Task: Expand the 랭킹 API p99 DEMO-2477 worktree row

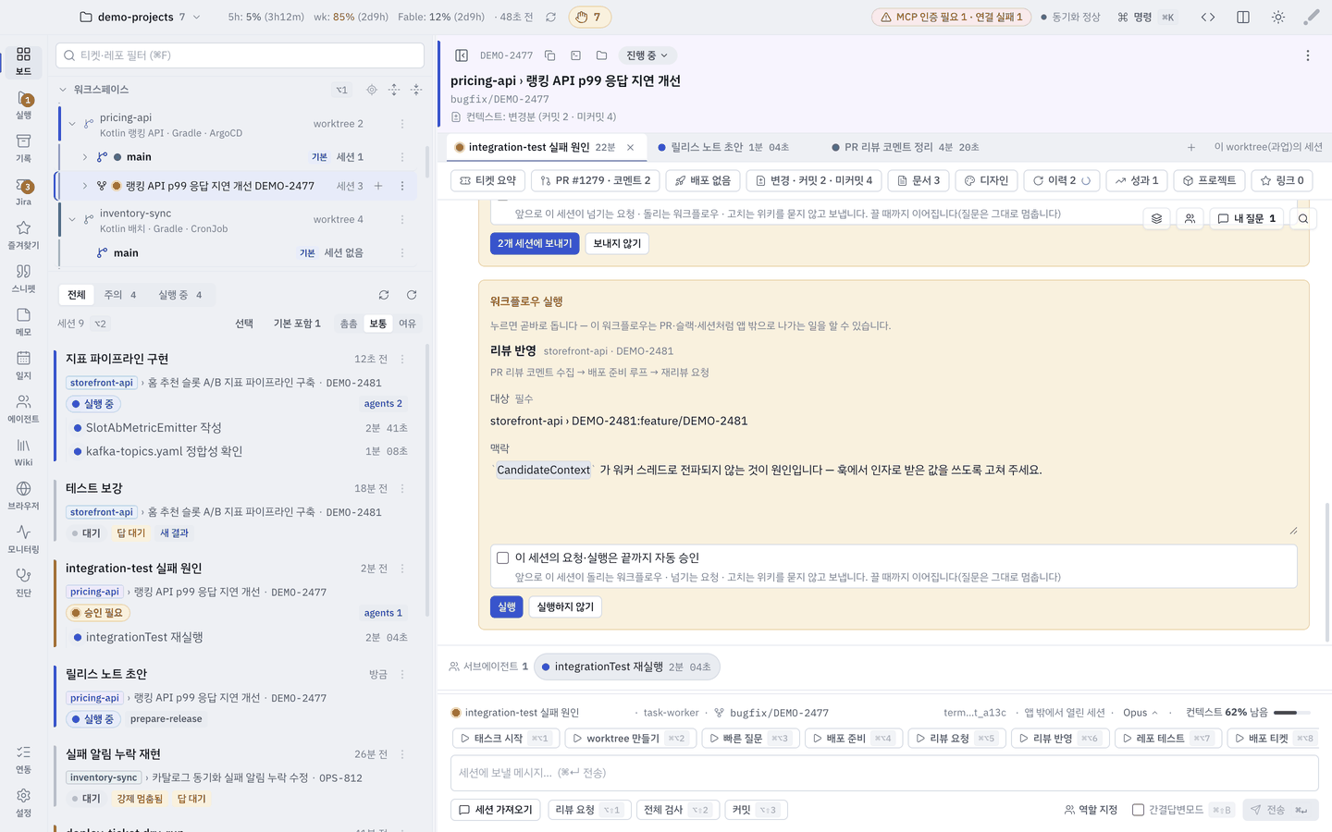Action: [85, 186]
